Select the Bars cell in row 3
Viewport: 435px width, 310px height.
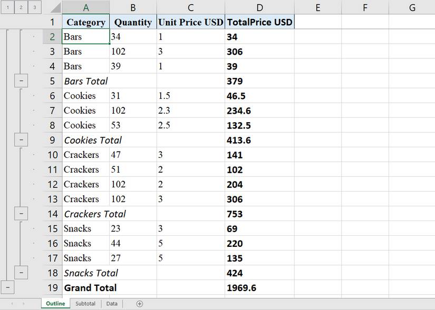pos(86,51)
